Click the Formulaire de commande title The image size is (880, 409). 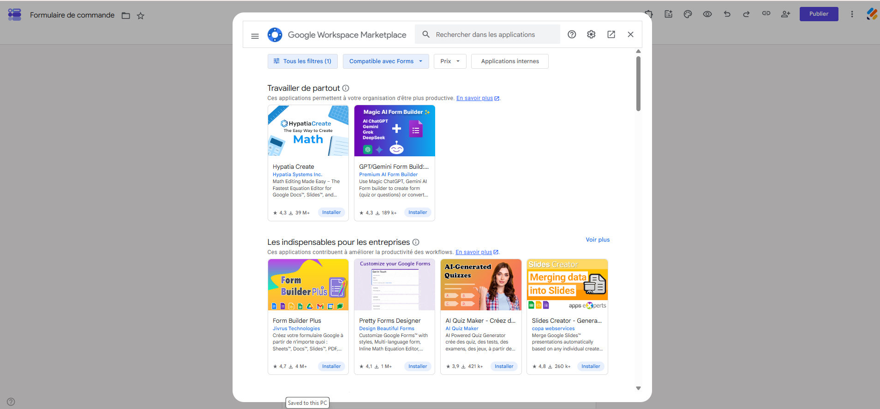[72, 15]
